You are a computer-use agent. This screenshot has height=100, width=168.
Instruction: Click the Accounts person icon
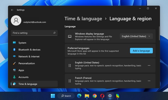coord(14,77)
